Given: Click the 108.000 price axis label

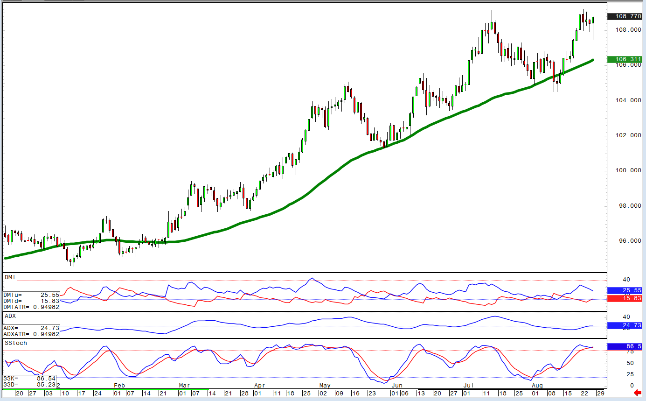Looking at the screenshot, I should point(628,30).
